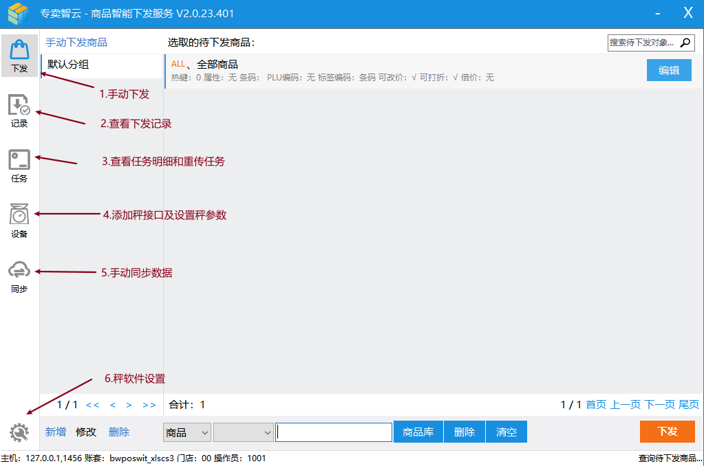This screenshot has width=704, height=466.
Task: Click the 清空 clear button
Action: [x=506, y=432]
